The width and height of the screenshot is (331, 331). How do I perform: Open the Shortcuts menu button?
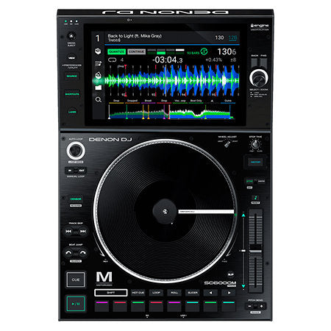click(x=72, y=94)
